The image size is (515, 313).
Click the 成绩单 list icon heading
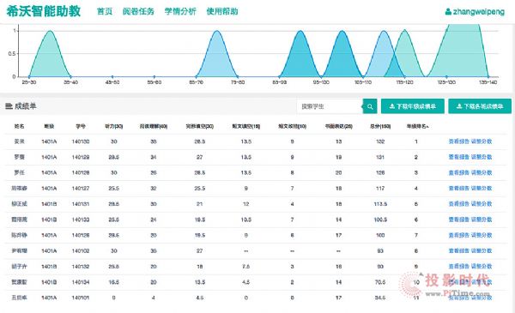point(21,106)
